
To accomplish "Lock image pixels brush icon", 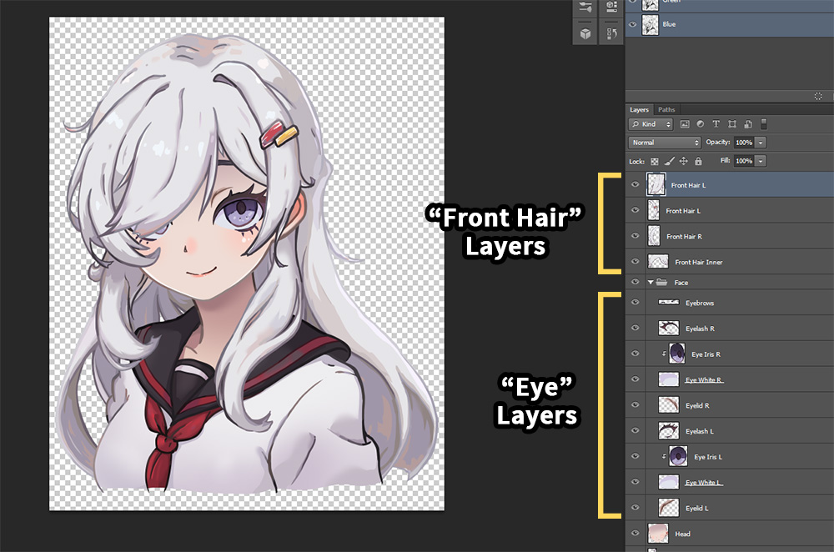I will (669, 161).
